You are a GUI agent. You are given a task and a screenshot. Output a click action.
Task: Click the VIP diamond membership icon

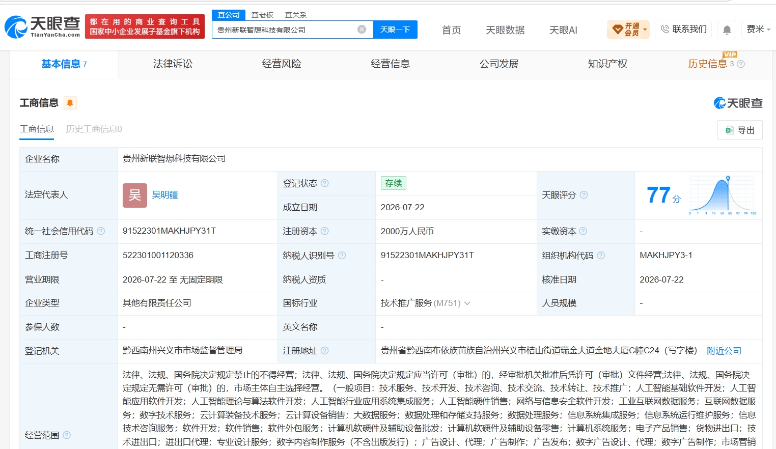point(618,30)
